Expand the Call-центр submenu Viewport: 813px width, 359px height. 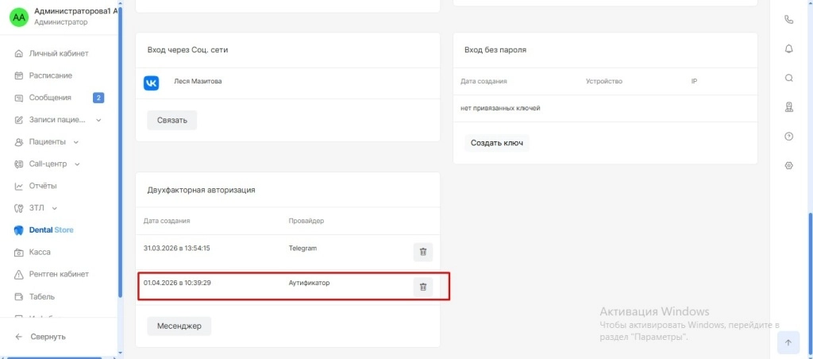pyautogui.click(x=78, y=164)
